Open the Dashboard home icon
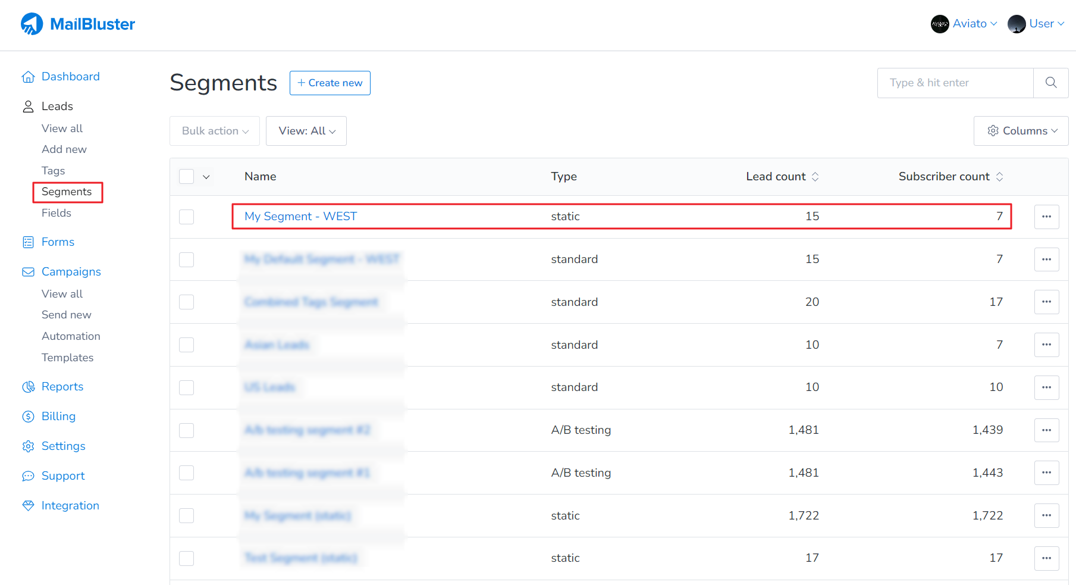 (x=28, y=77)
